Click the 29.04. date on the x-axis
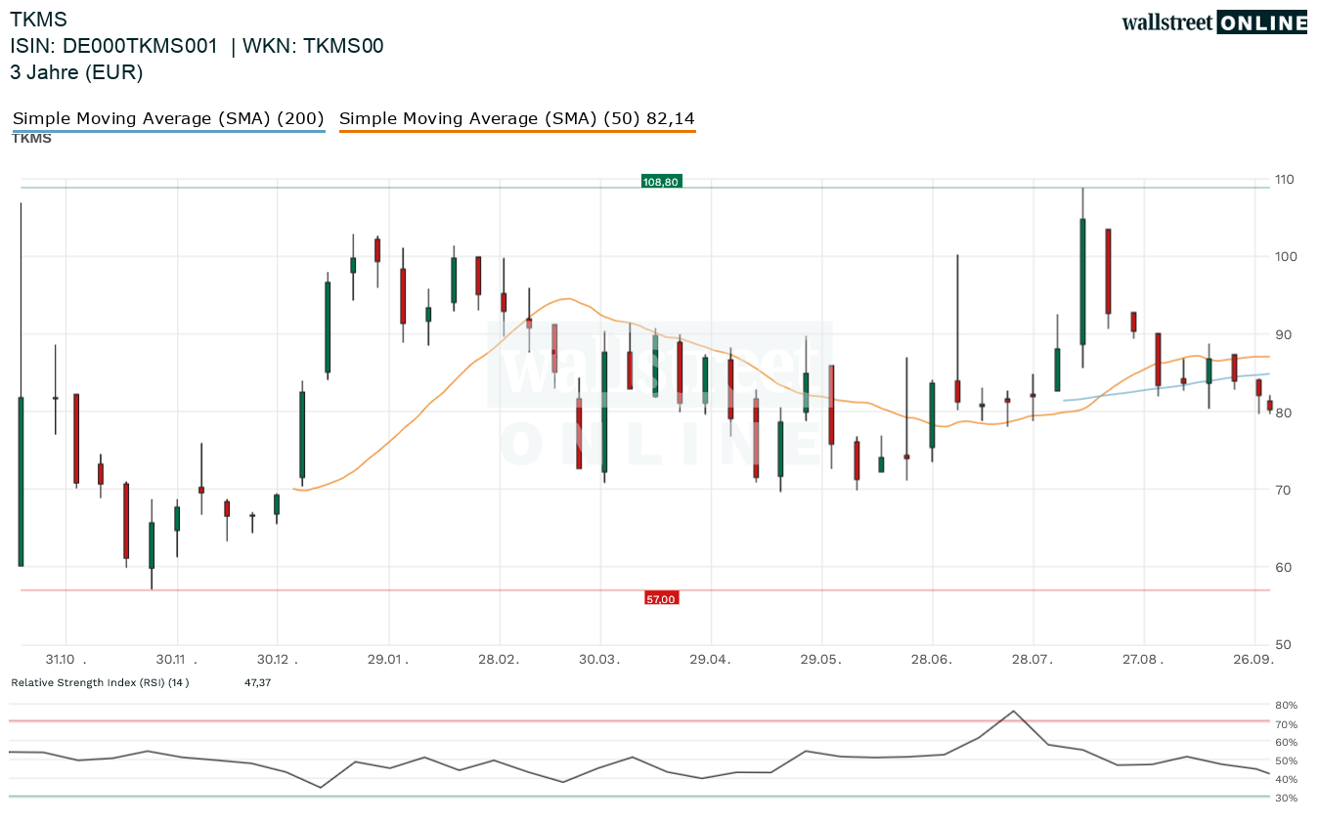The width and height of the screenshot is (1319, 824). point(711,660)
